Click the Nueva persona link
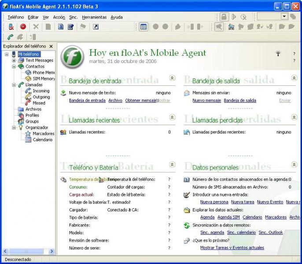 [214, 202]
